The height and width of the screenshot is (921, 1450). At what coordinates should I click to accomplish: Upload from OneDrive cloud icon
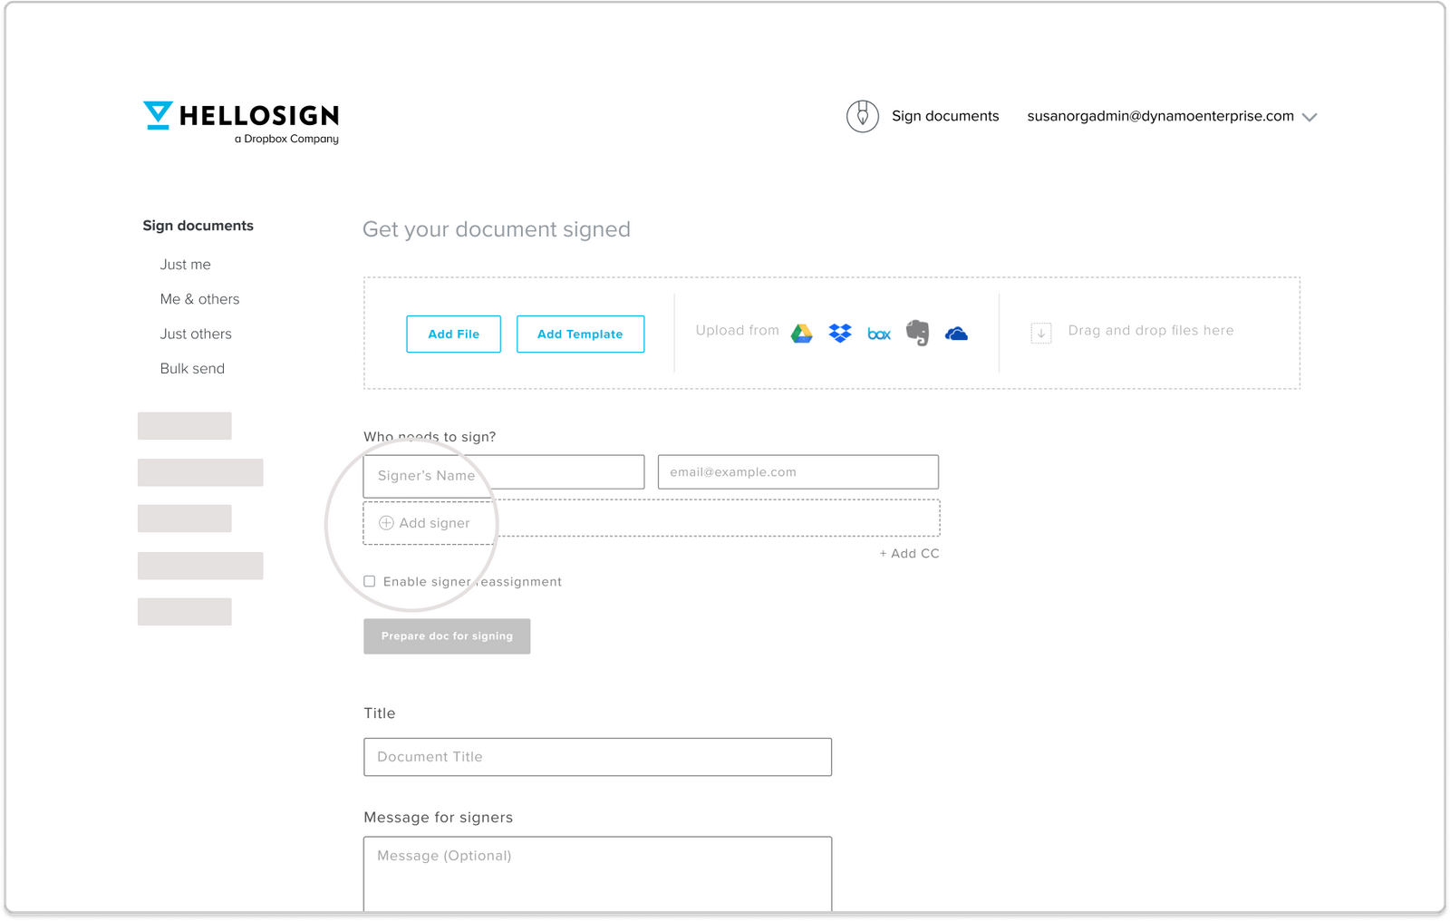[x=956, y=334]
